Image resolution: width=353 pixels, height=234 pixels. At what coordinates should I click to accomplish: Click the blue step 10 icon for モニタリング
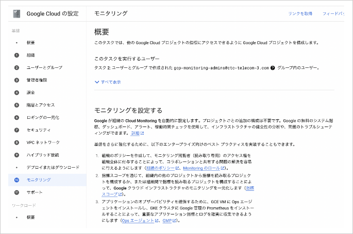tap(16, 180)
